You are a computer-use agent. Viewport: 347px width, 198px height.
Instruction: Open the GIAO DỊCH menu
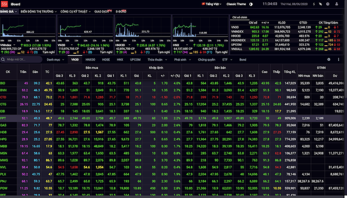(103, 12)
